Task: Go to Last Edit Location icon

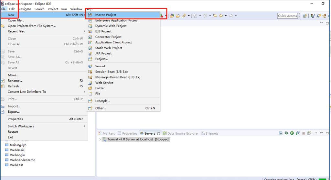Action: coord(215,16)
